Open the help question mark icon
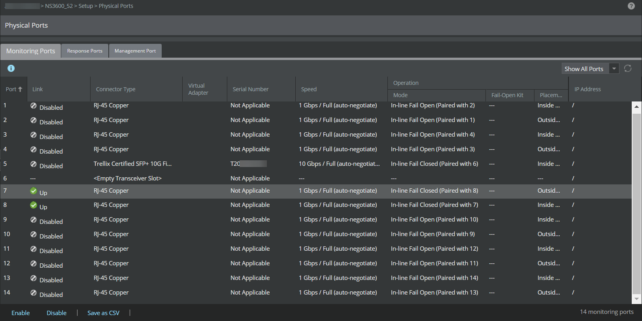 [x=631, y=6]
